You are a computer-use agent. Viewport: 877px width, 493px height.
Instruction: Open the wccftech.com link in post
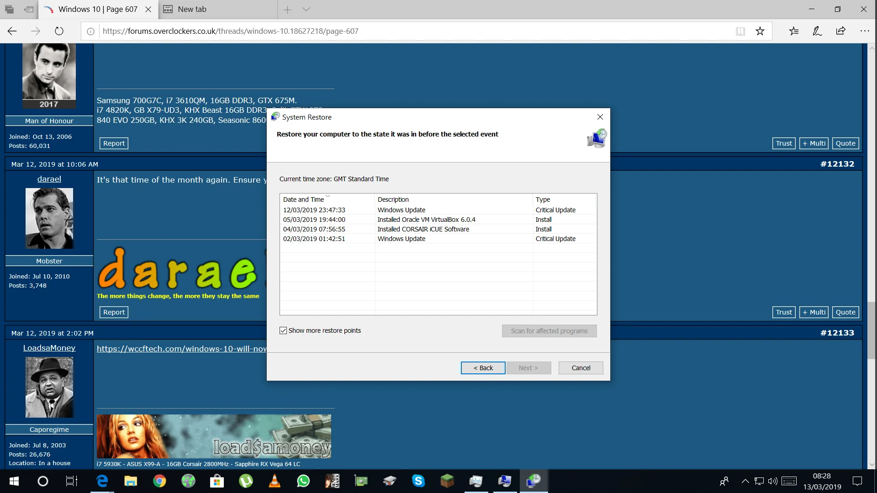(x=181, y=349)
